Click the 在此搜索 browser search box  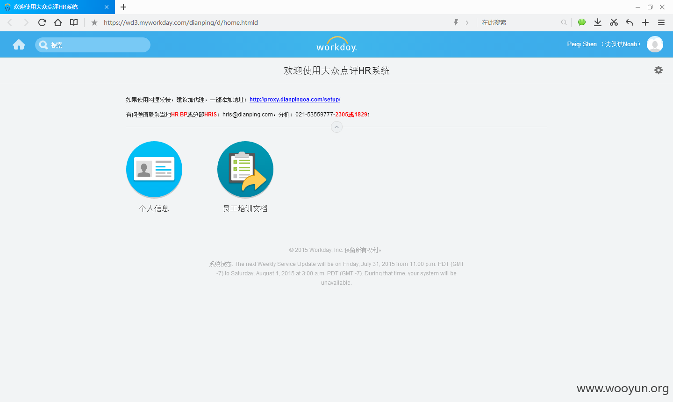coord(519,22)
